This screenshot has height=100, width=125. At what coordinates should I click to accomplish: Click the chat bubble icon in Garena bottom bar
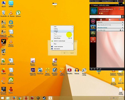tap(97, 69)
